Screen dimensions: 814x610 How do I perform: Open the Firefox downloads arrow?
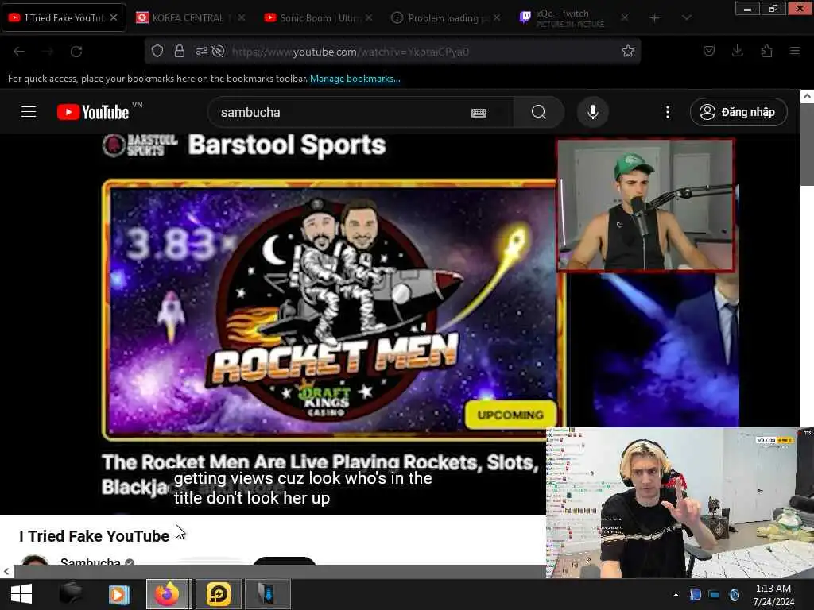tap(738, 51)
